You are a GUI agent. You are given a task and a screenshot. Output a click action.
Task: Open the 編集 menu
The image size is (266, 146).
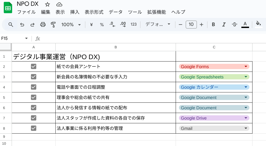(46, 12)
